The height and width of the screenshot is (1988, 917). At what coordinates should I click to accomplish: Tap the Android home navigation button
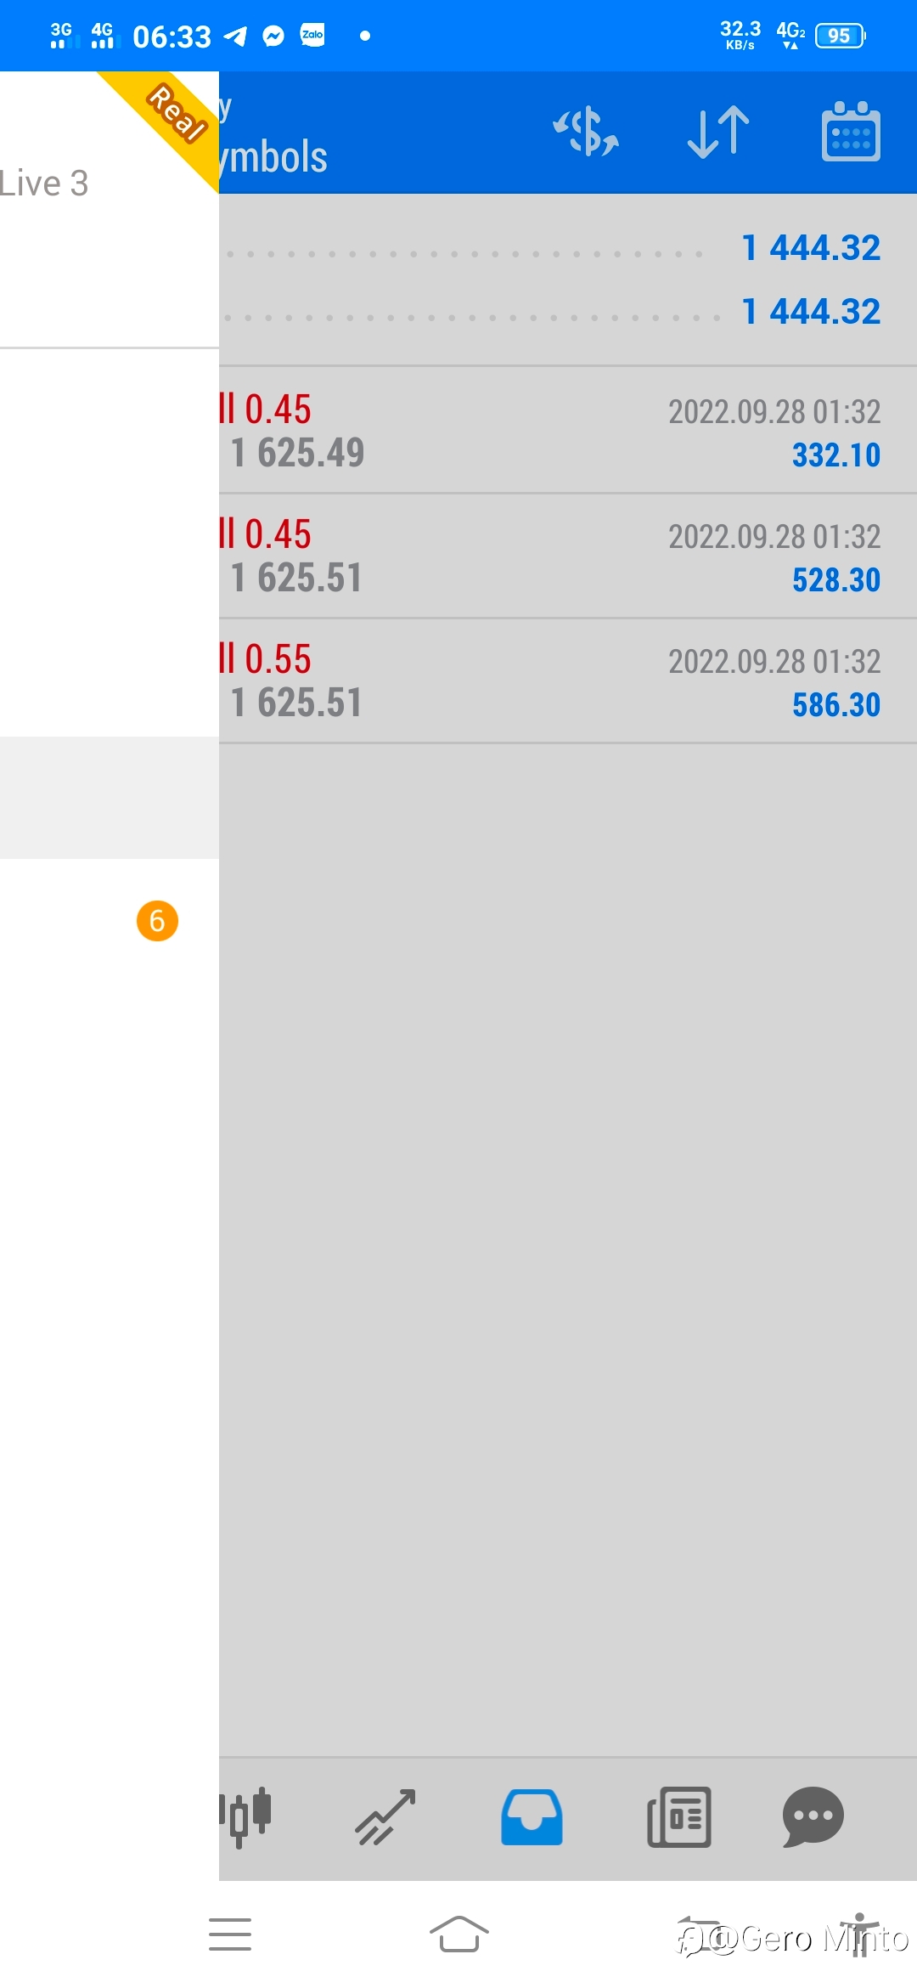tap(458, 1934)
